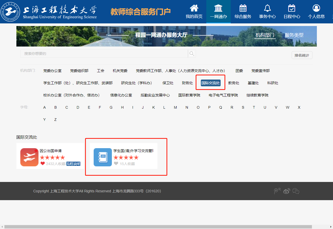This screenshot has width=333, height=229.
Task: Open the 流程说明 link
Action: [73, 164]
